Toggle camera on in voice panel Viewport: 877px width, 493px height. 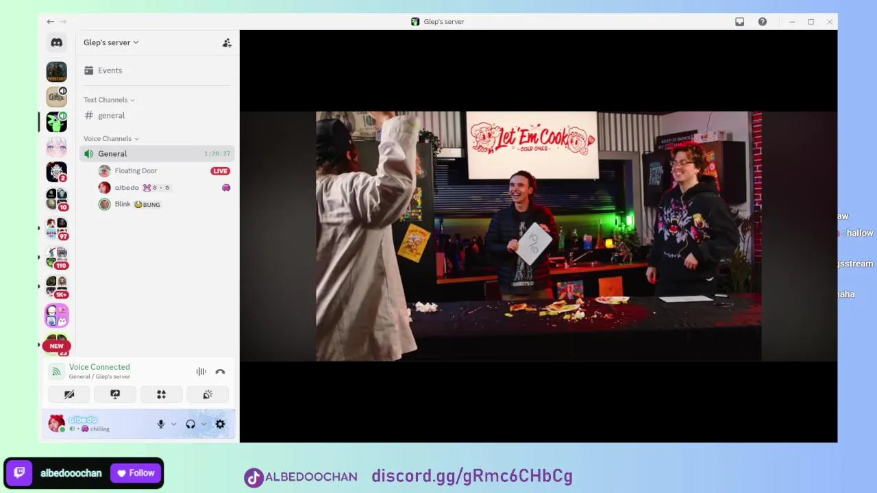pos(69,394)
